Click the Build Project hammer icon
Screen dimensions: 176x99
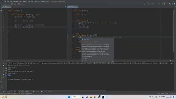(149, 4)
